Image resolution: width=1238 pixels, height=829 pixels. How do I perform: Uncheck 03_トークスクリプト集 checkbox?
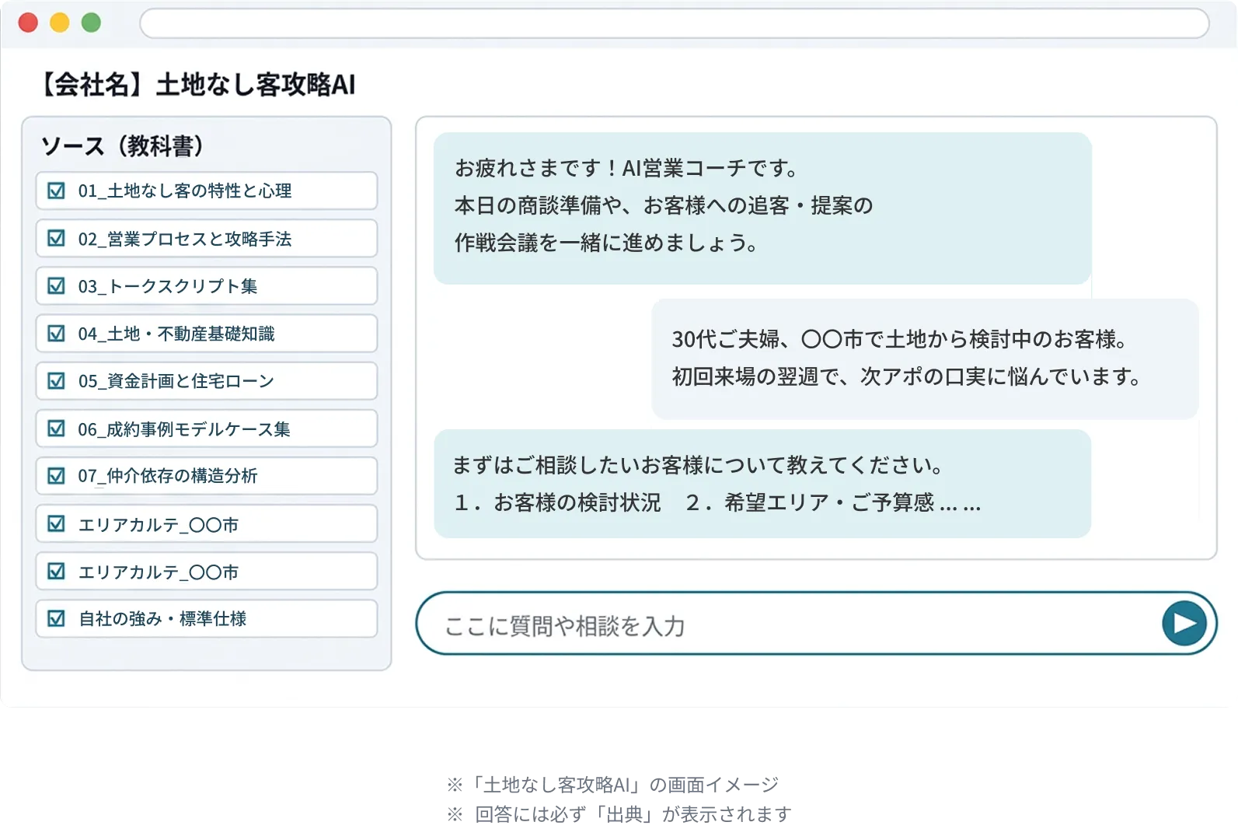[57, 285]
